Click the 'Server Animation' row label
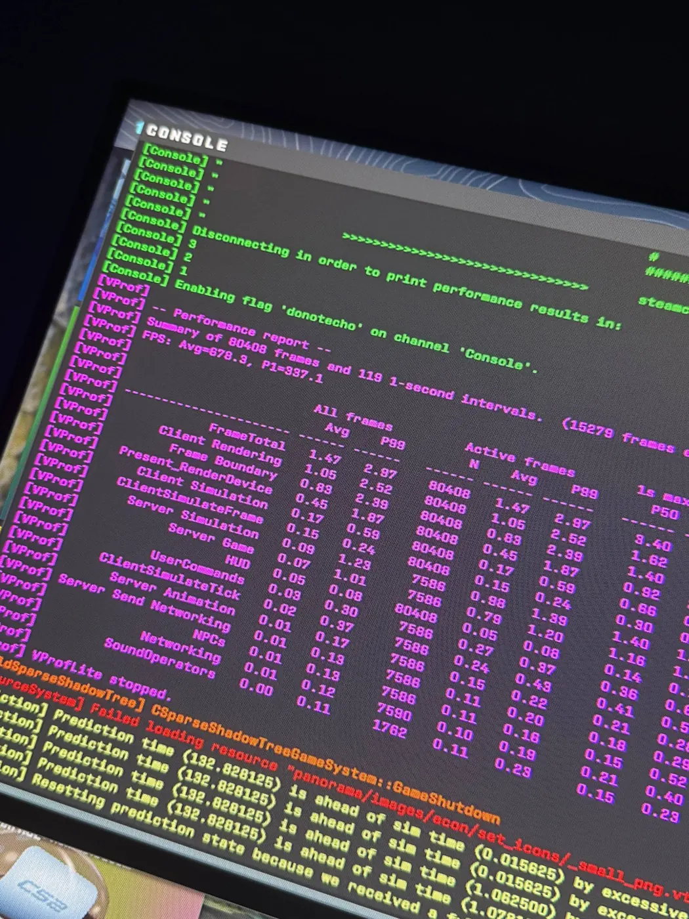This screenshot has height=919, width=689. [172, 593]
